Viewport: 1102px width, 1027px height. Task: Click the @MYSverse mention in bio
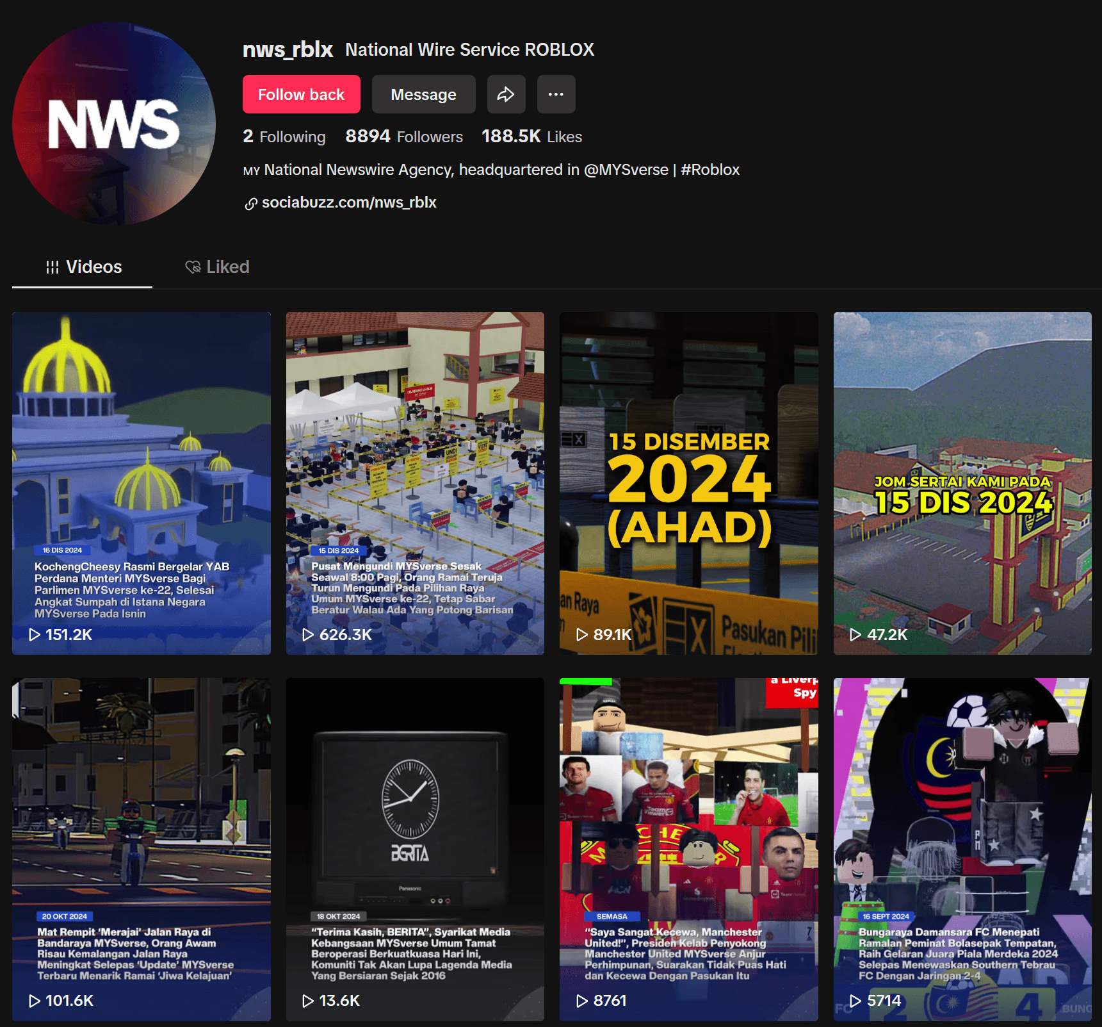pyautogui.click(x=626, y=170)
